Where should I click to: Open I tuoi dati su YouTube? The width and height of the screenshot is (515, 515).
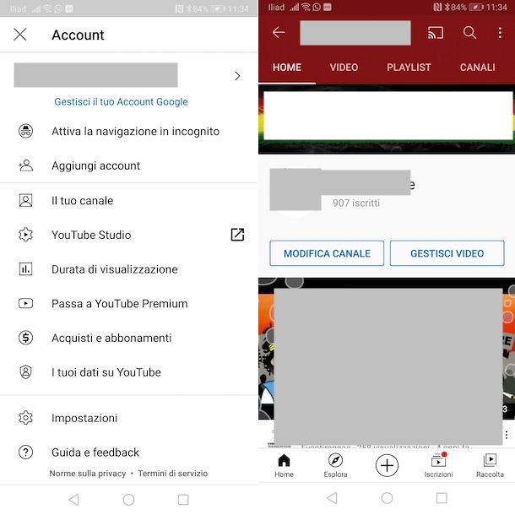click(106, 372)
